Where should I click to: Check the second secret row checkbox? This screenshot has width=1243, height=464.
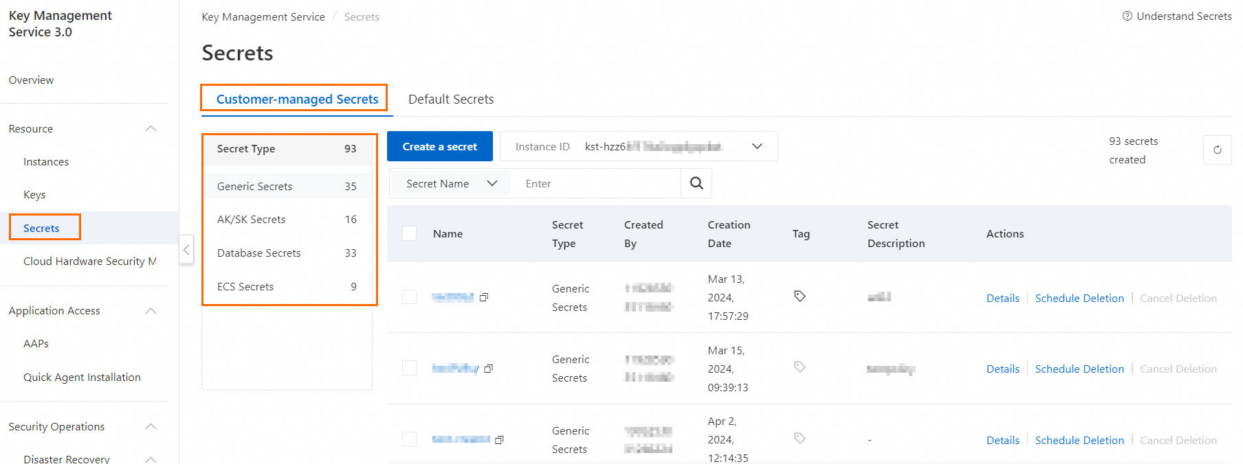pyautogui.click(x=409, y=368)
